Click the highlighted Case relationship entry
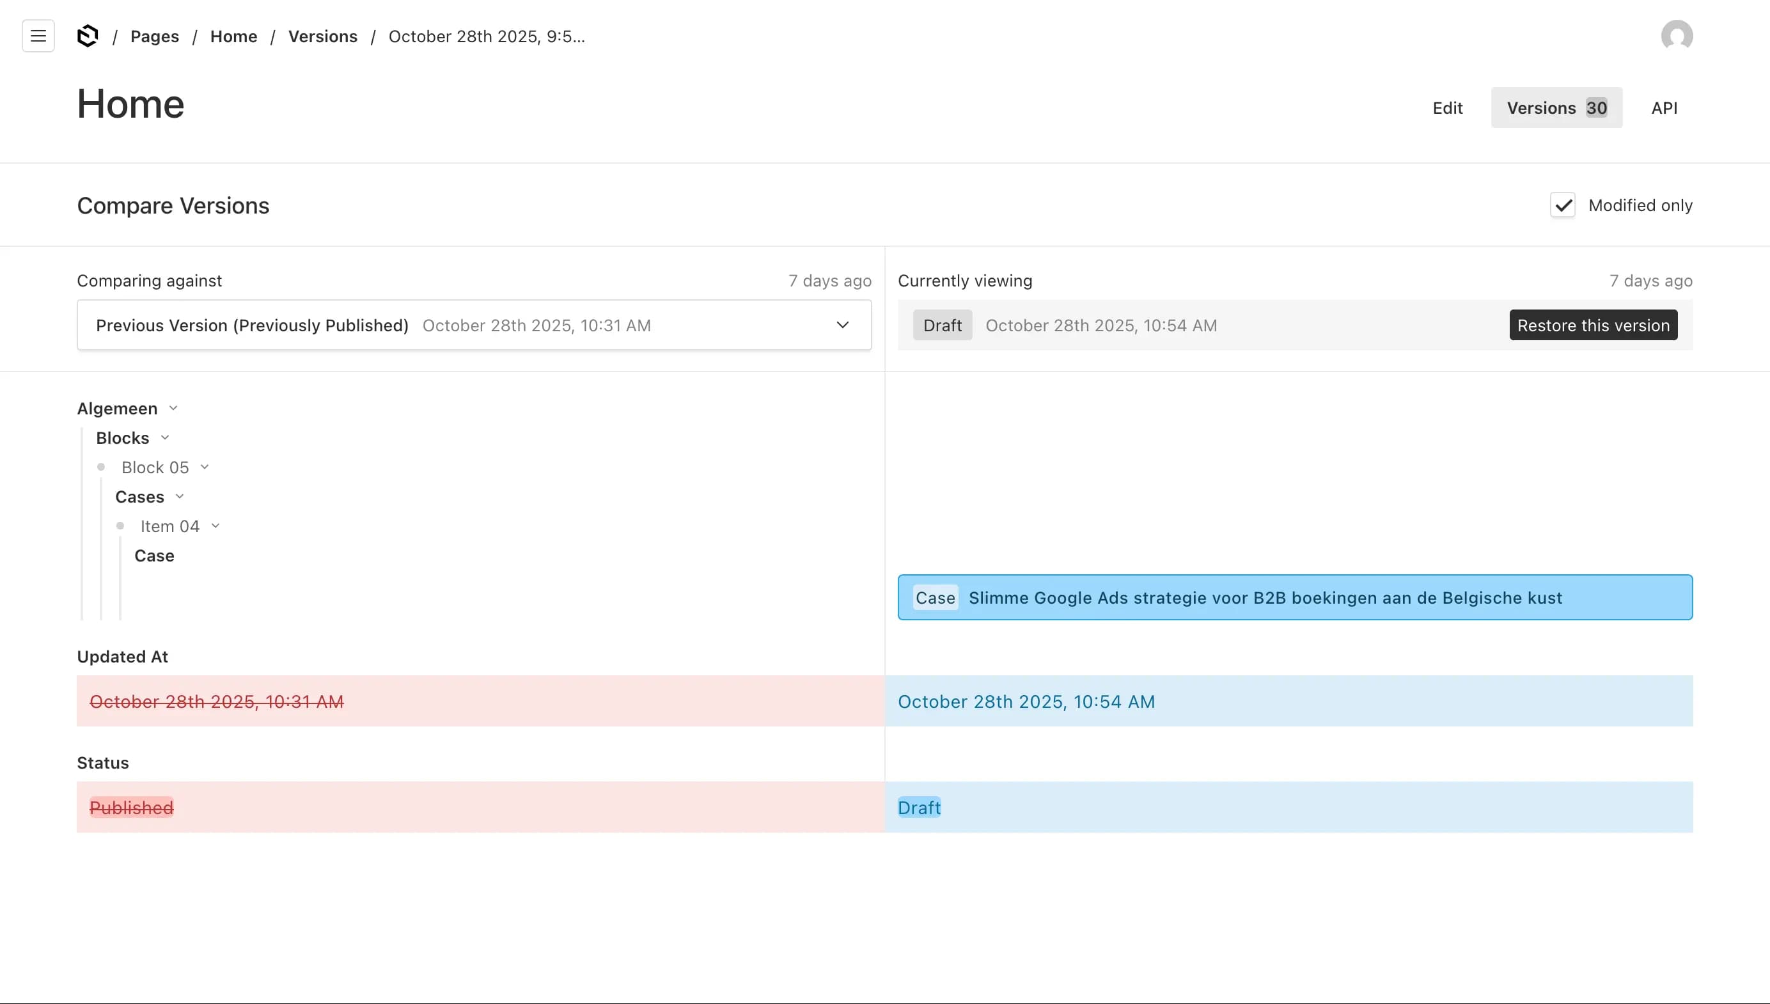This screenshot has height=1004, width=1770. coord(1294,598)
